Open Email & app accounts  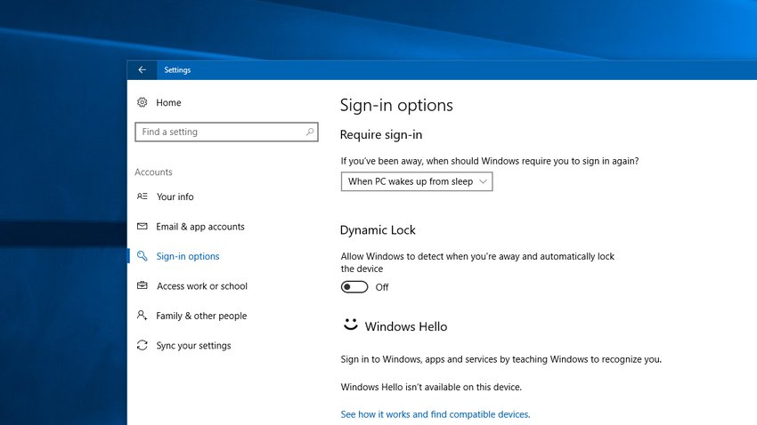[x=200, y=227]
